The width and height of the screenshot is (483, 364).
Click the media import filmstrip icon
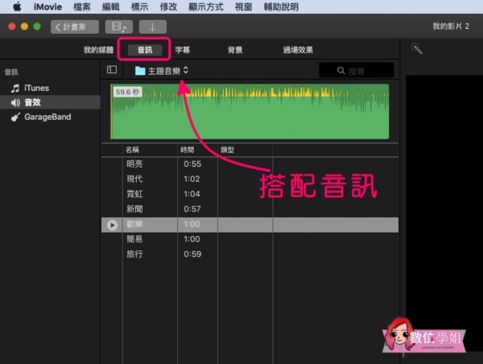(x=119, y=27)
